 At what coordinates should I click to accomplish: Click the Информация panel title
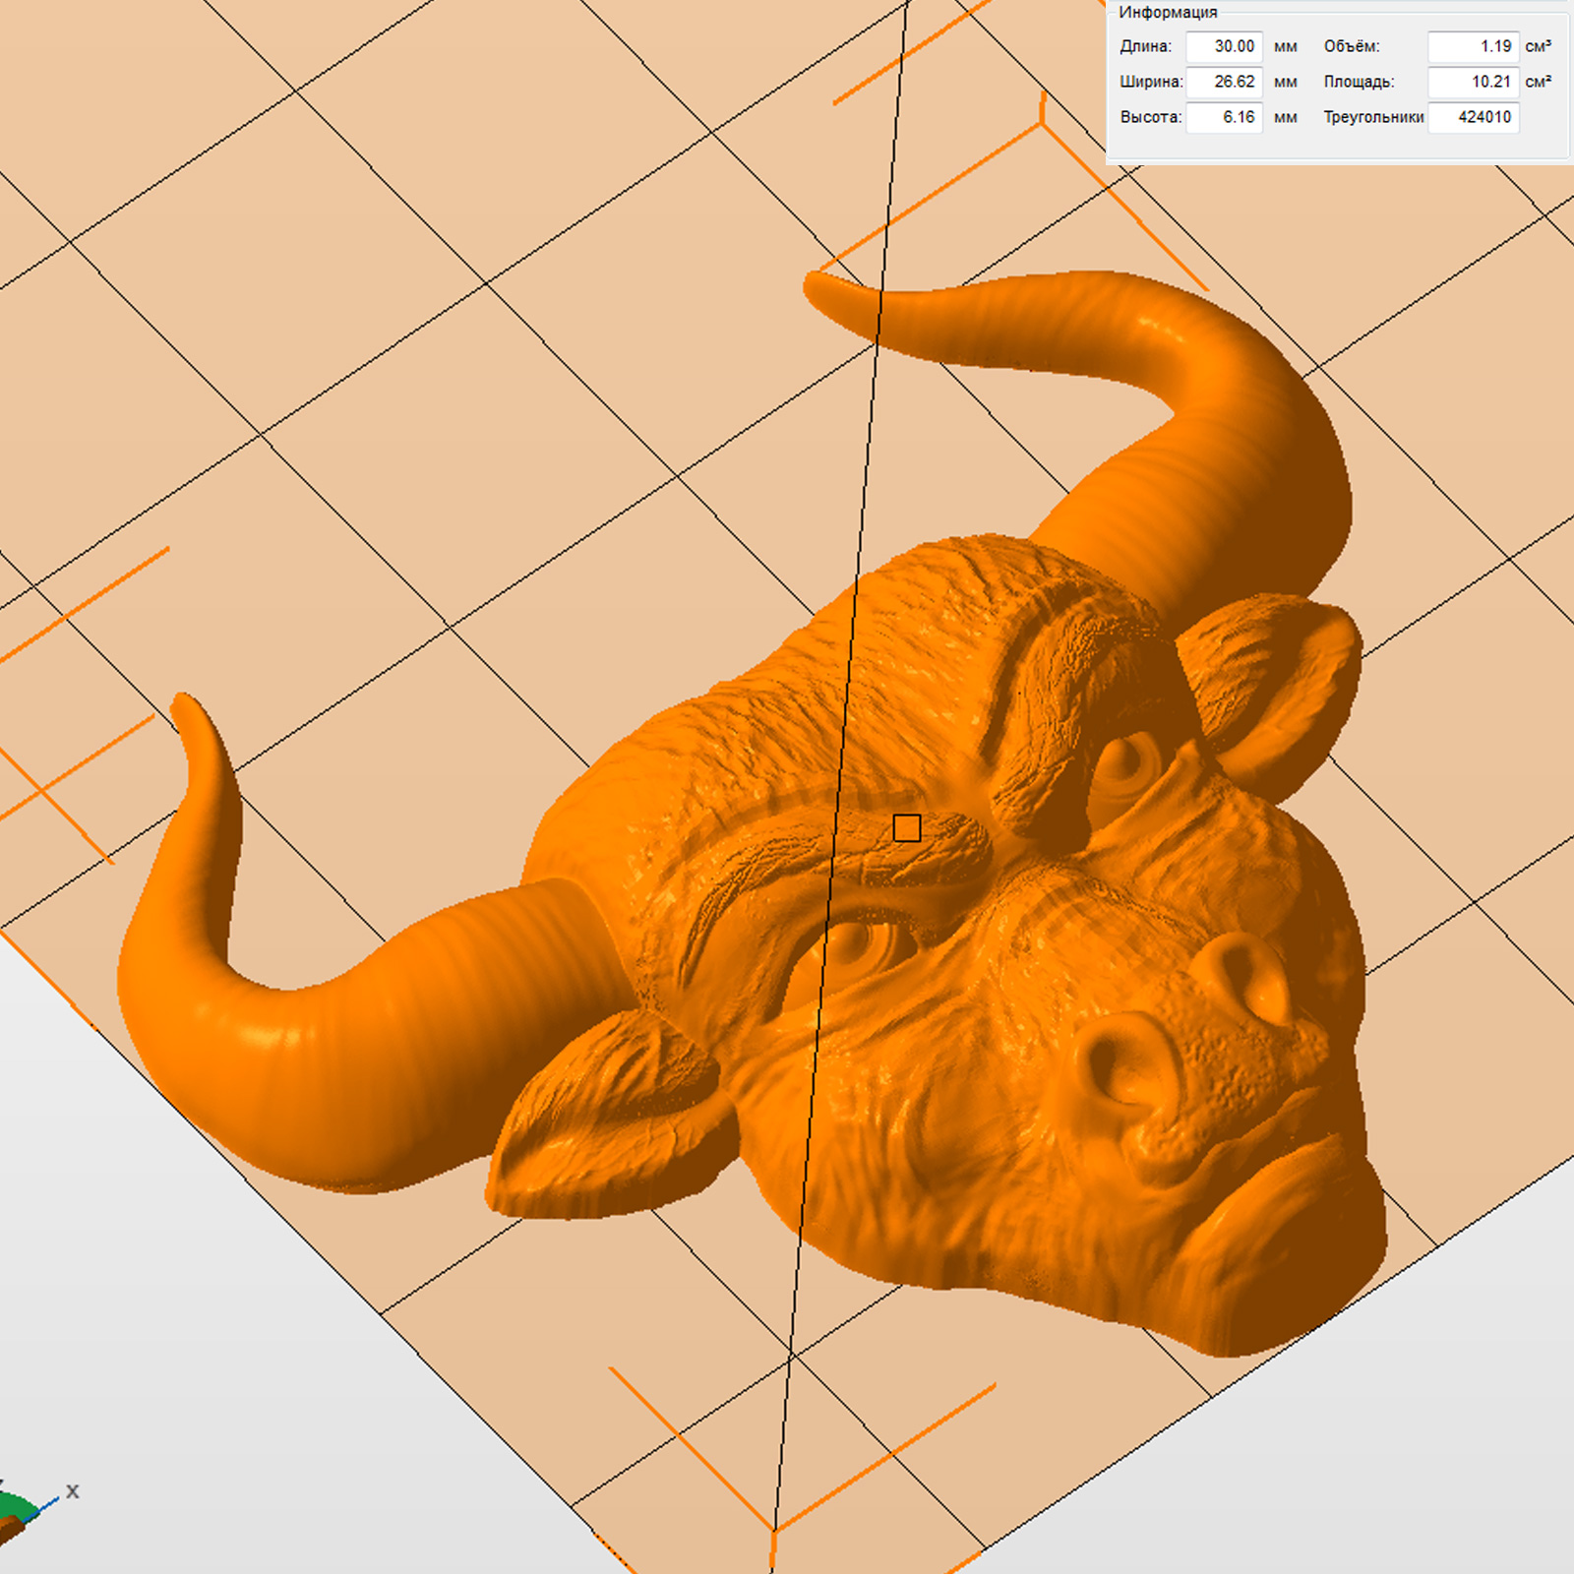click(x=1168, y=13)
